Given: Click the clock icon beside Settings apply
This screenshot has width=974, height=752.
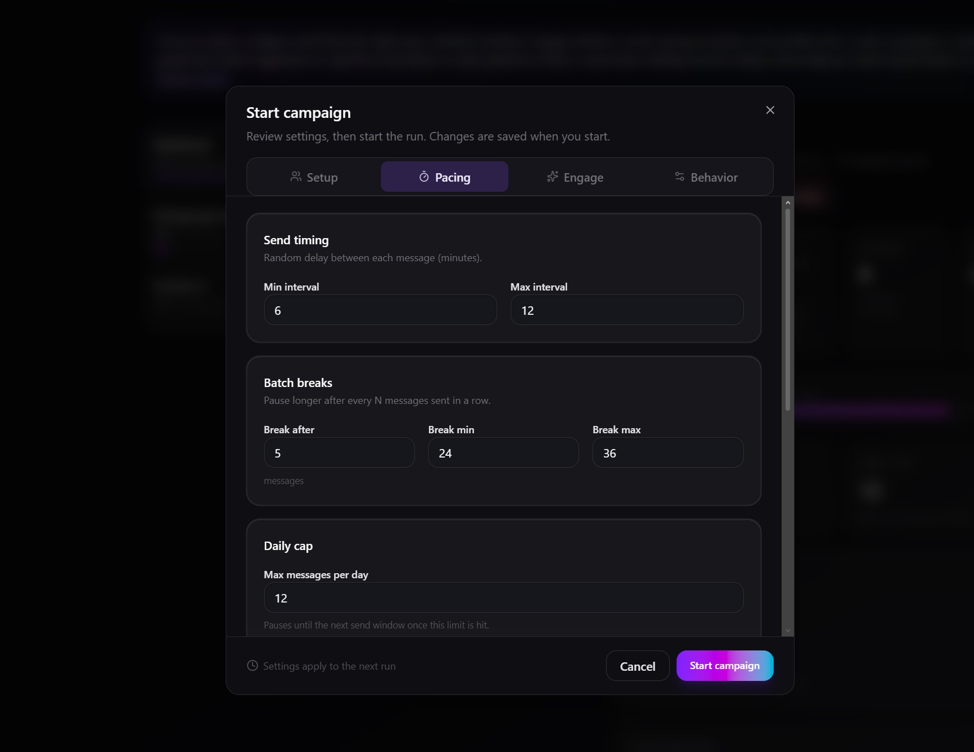Looking at the screenshot, I should (x=252, y=666).
